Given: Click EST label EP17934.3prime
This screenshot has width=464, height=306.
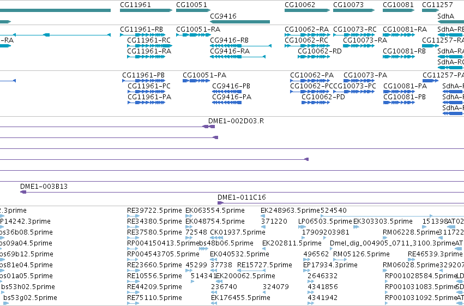Looking at the screenshot, I should [330, 265].
